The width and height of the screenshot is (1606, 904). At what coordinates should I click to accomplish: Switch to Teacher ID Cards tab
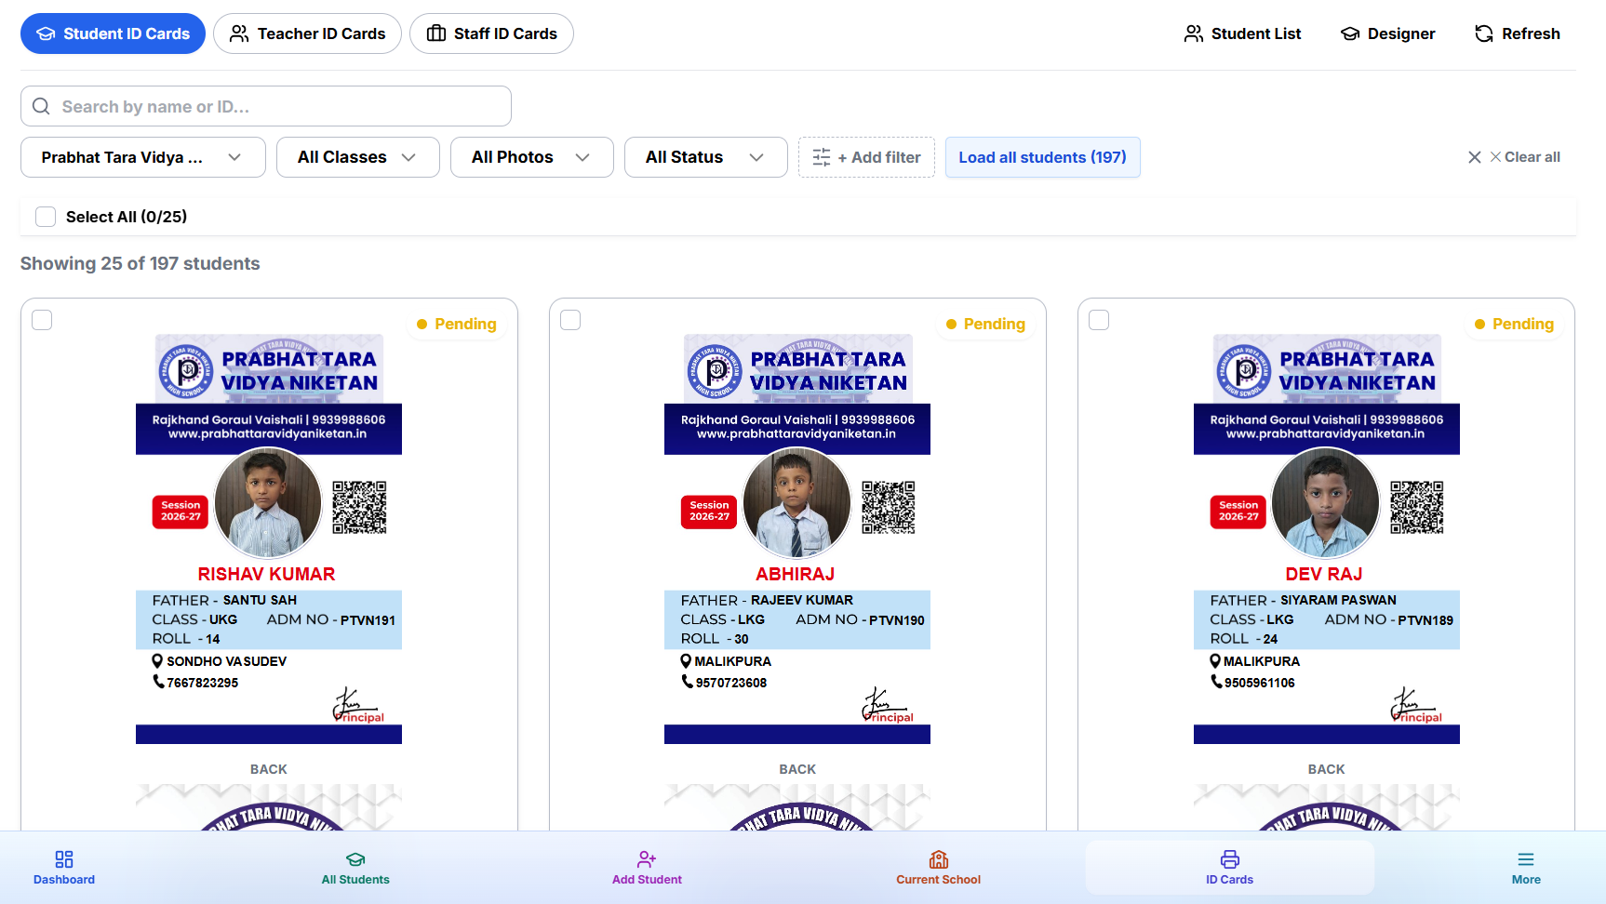click(x=307, y=33)
